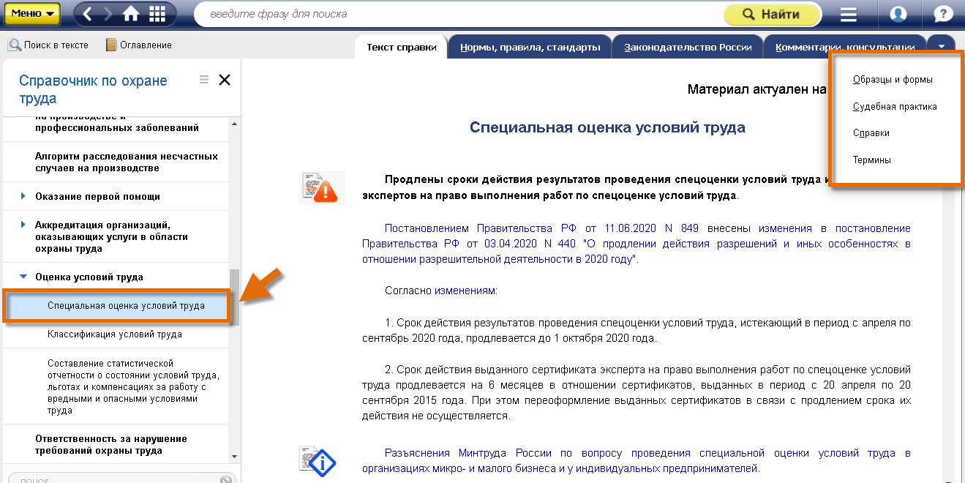The image size is (965, 483).
Task: Open the grid apps icon
Action: (x=157, y=14)
